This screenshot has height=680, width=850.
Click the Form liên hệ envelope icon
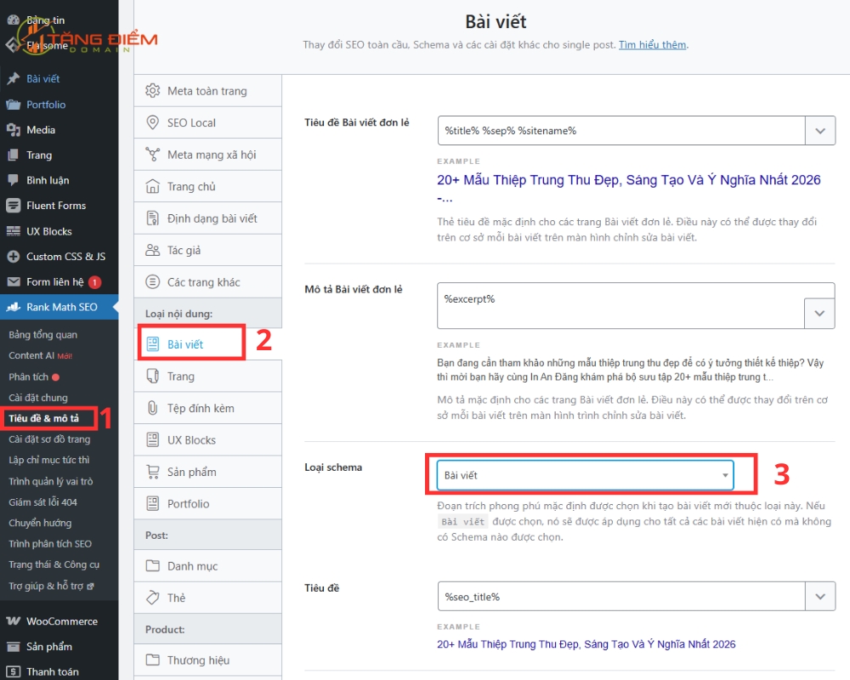click(x=14, y=282)
